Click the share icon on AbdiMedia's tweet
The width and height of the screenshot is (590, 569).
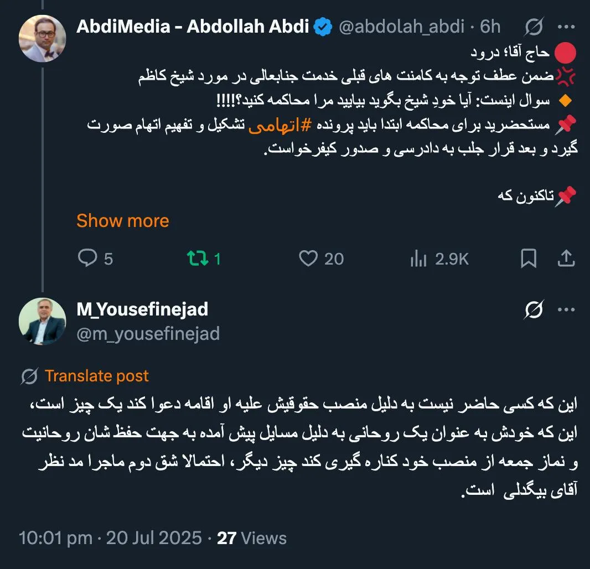pyautogui.click(x=566, y=258)
